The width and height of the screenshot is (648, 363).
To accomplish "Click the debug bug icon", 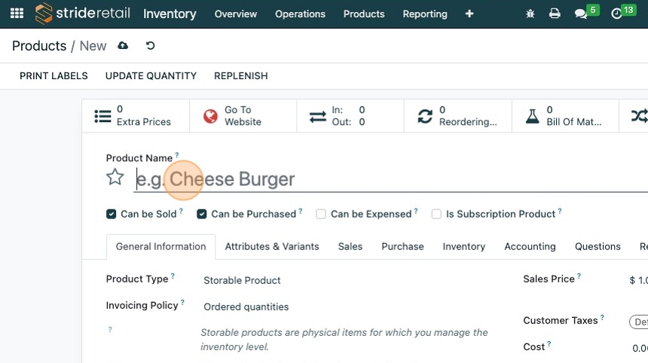I will pyautogui.click(x=530, y=14).
